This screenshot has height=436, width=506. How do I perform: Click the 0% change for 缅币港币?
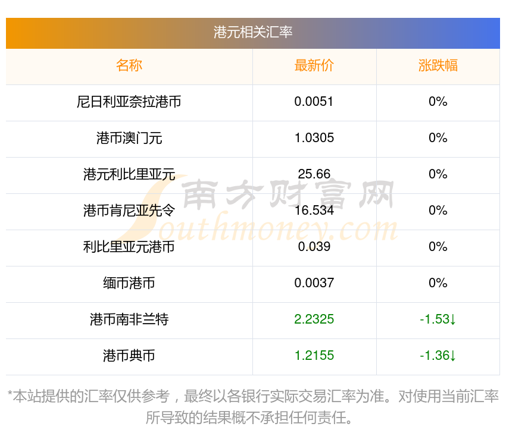point(438,283)
